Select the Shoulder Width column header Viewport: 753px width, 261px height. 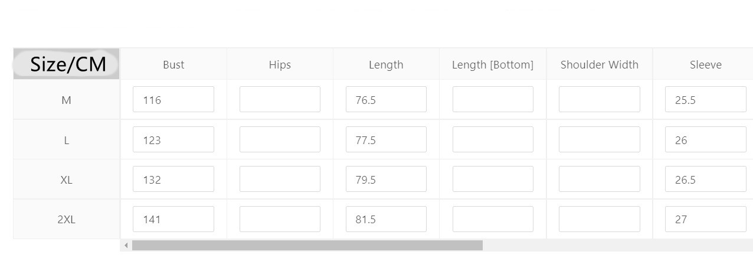click(599, 65)
